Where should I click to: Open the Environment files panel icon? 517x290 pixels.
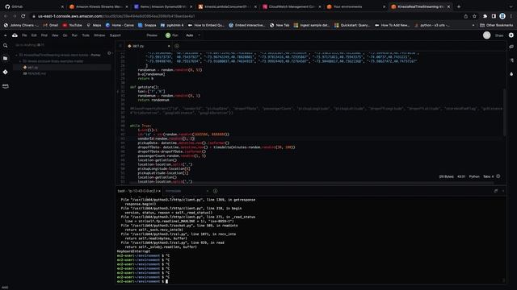pyautogui.click(x=6, y=58)
